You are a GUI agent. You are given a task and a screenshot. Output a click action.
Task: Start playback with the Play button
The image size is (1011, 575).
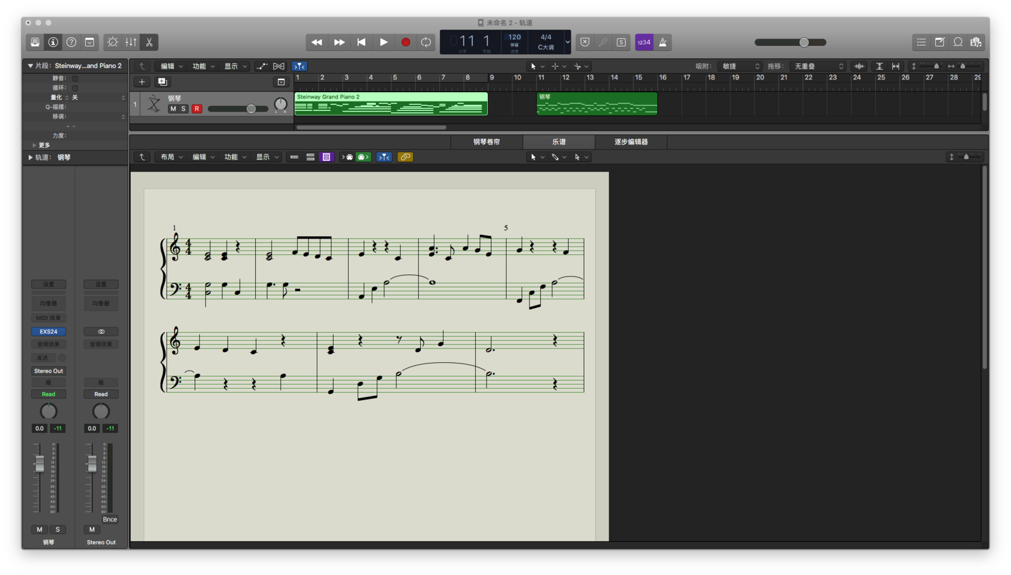click(x=384, y=42)
